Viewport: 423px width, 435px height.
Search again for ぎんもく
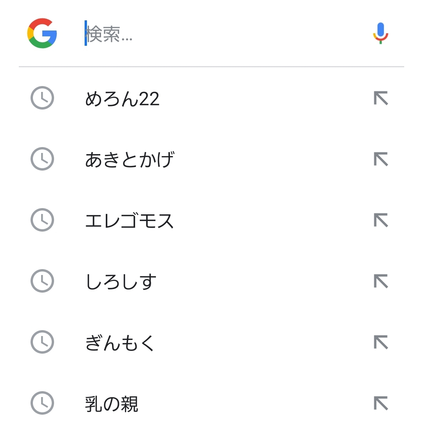(120, 343)
